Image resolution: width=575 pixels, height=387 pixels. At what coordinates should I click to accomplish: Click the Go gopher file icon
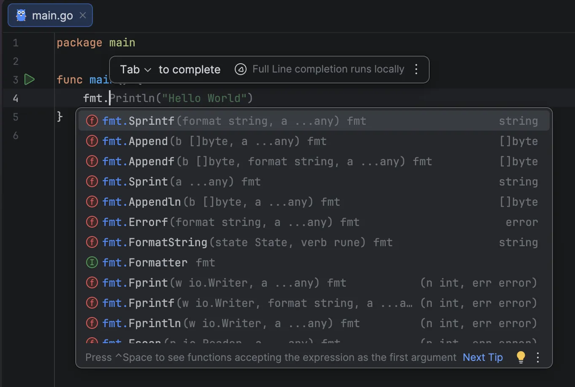(x=21, y=16)
